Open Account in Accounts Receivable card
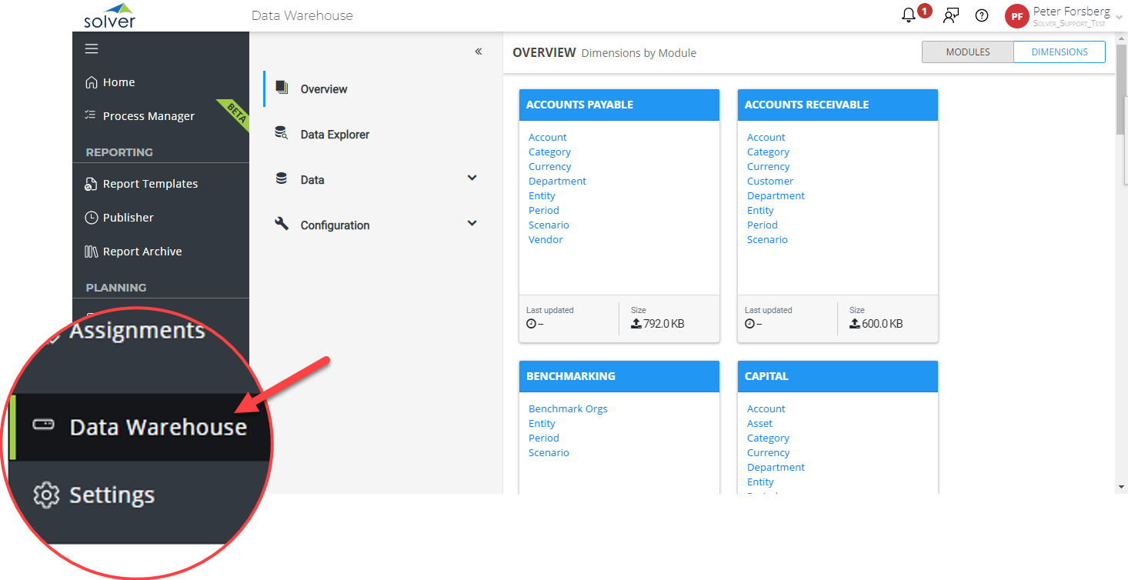Image resolution: width=1128 pixels, height=580 pixels. pos(766,138)
